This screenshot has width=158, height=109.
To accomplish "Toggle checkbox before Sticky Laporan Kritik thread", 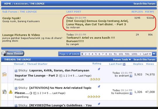I will click(x=16, y=71).
